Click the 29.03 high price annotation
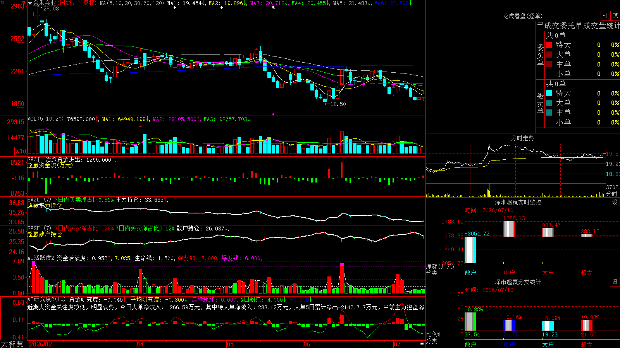The width and height of the screenshot is (620, 348). [x=51, y=9]
